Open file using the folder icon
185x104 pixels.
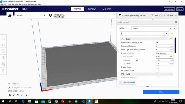[10, 15]
